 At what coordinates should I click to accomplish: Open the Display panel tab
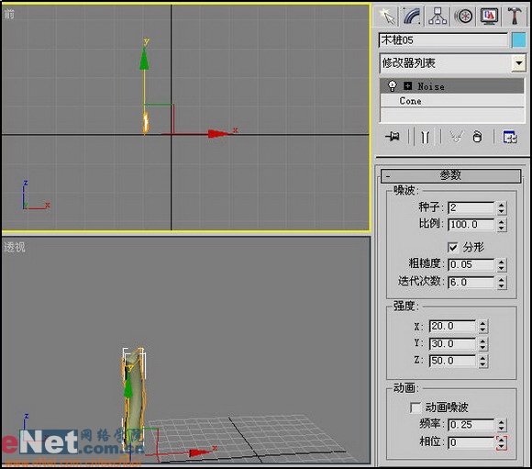(489, 16)
